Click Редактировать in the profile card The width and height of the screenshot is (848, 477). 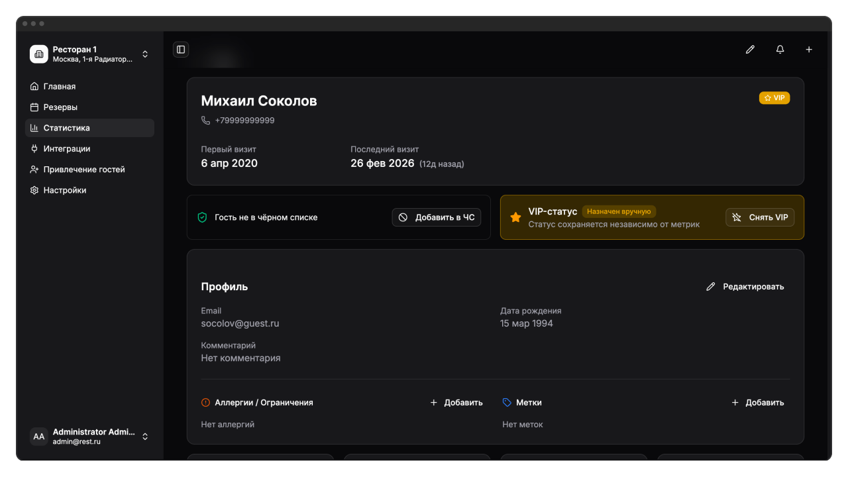click(x=745, y=287)
